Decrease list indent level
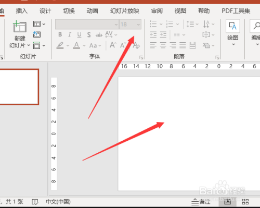The width and height of the screenshot is (260, 208). click(x=153, y=34)
